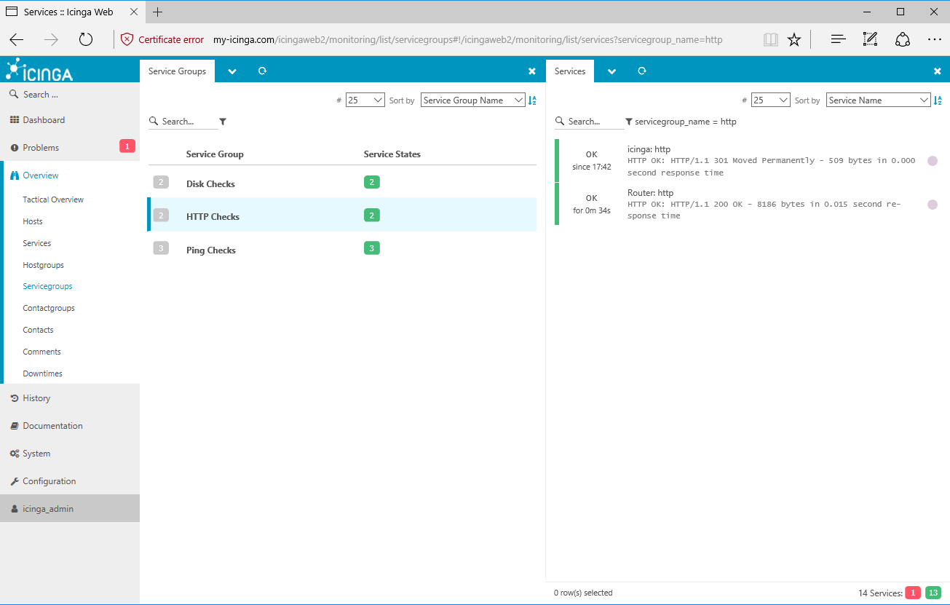Open the Hosts page

(x=33, y=221)
